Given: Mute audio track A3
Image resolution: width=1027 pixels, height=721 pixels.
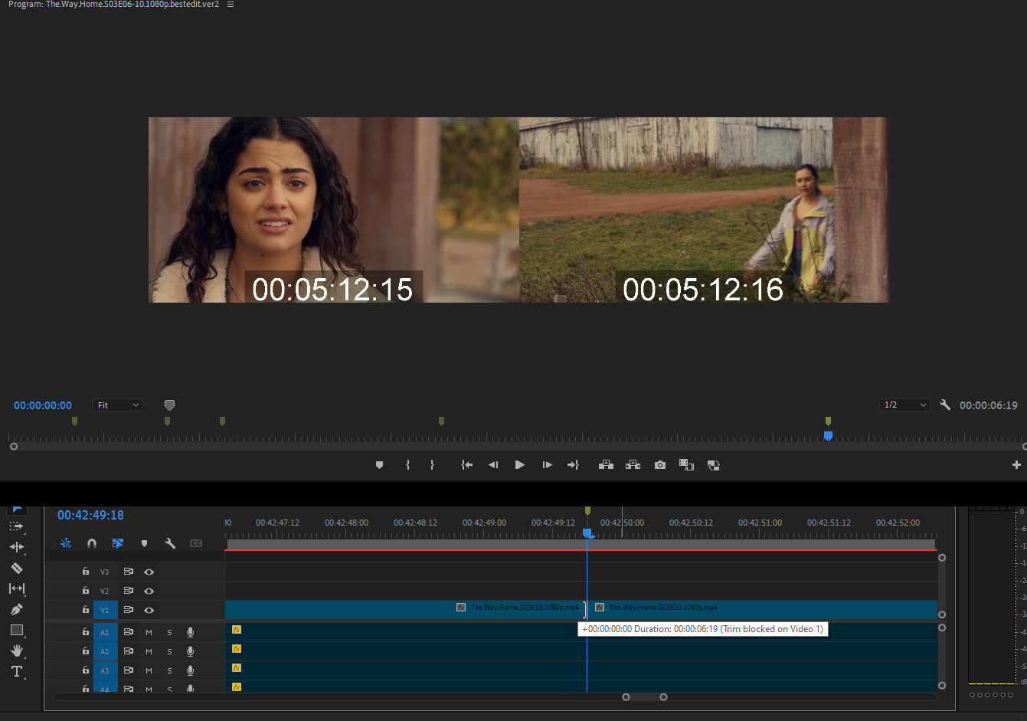Looking at the screenshot, I should click(x=149, y=670).
